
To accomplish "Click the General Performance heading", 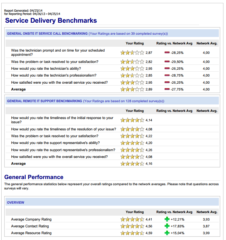I will tap(34, 177).
